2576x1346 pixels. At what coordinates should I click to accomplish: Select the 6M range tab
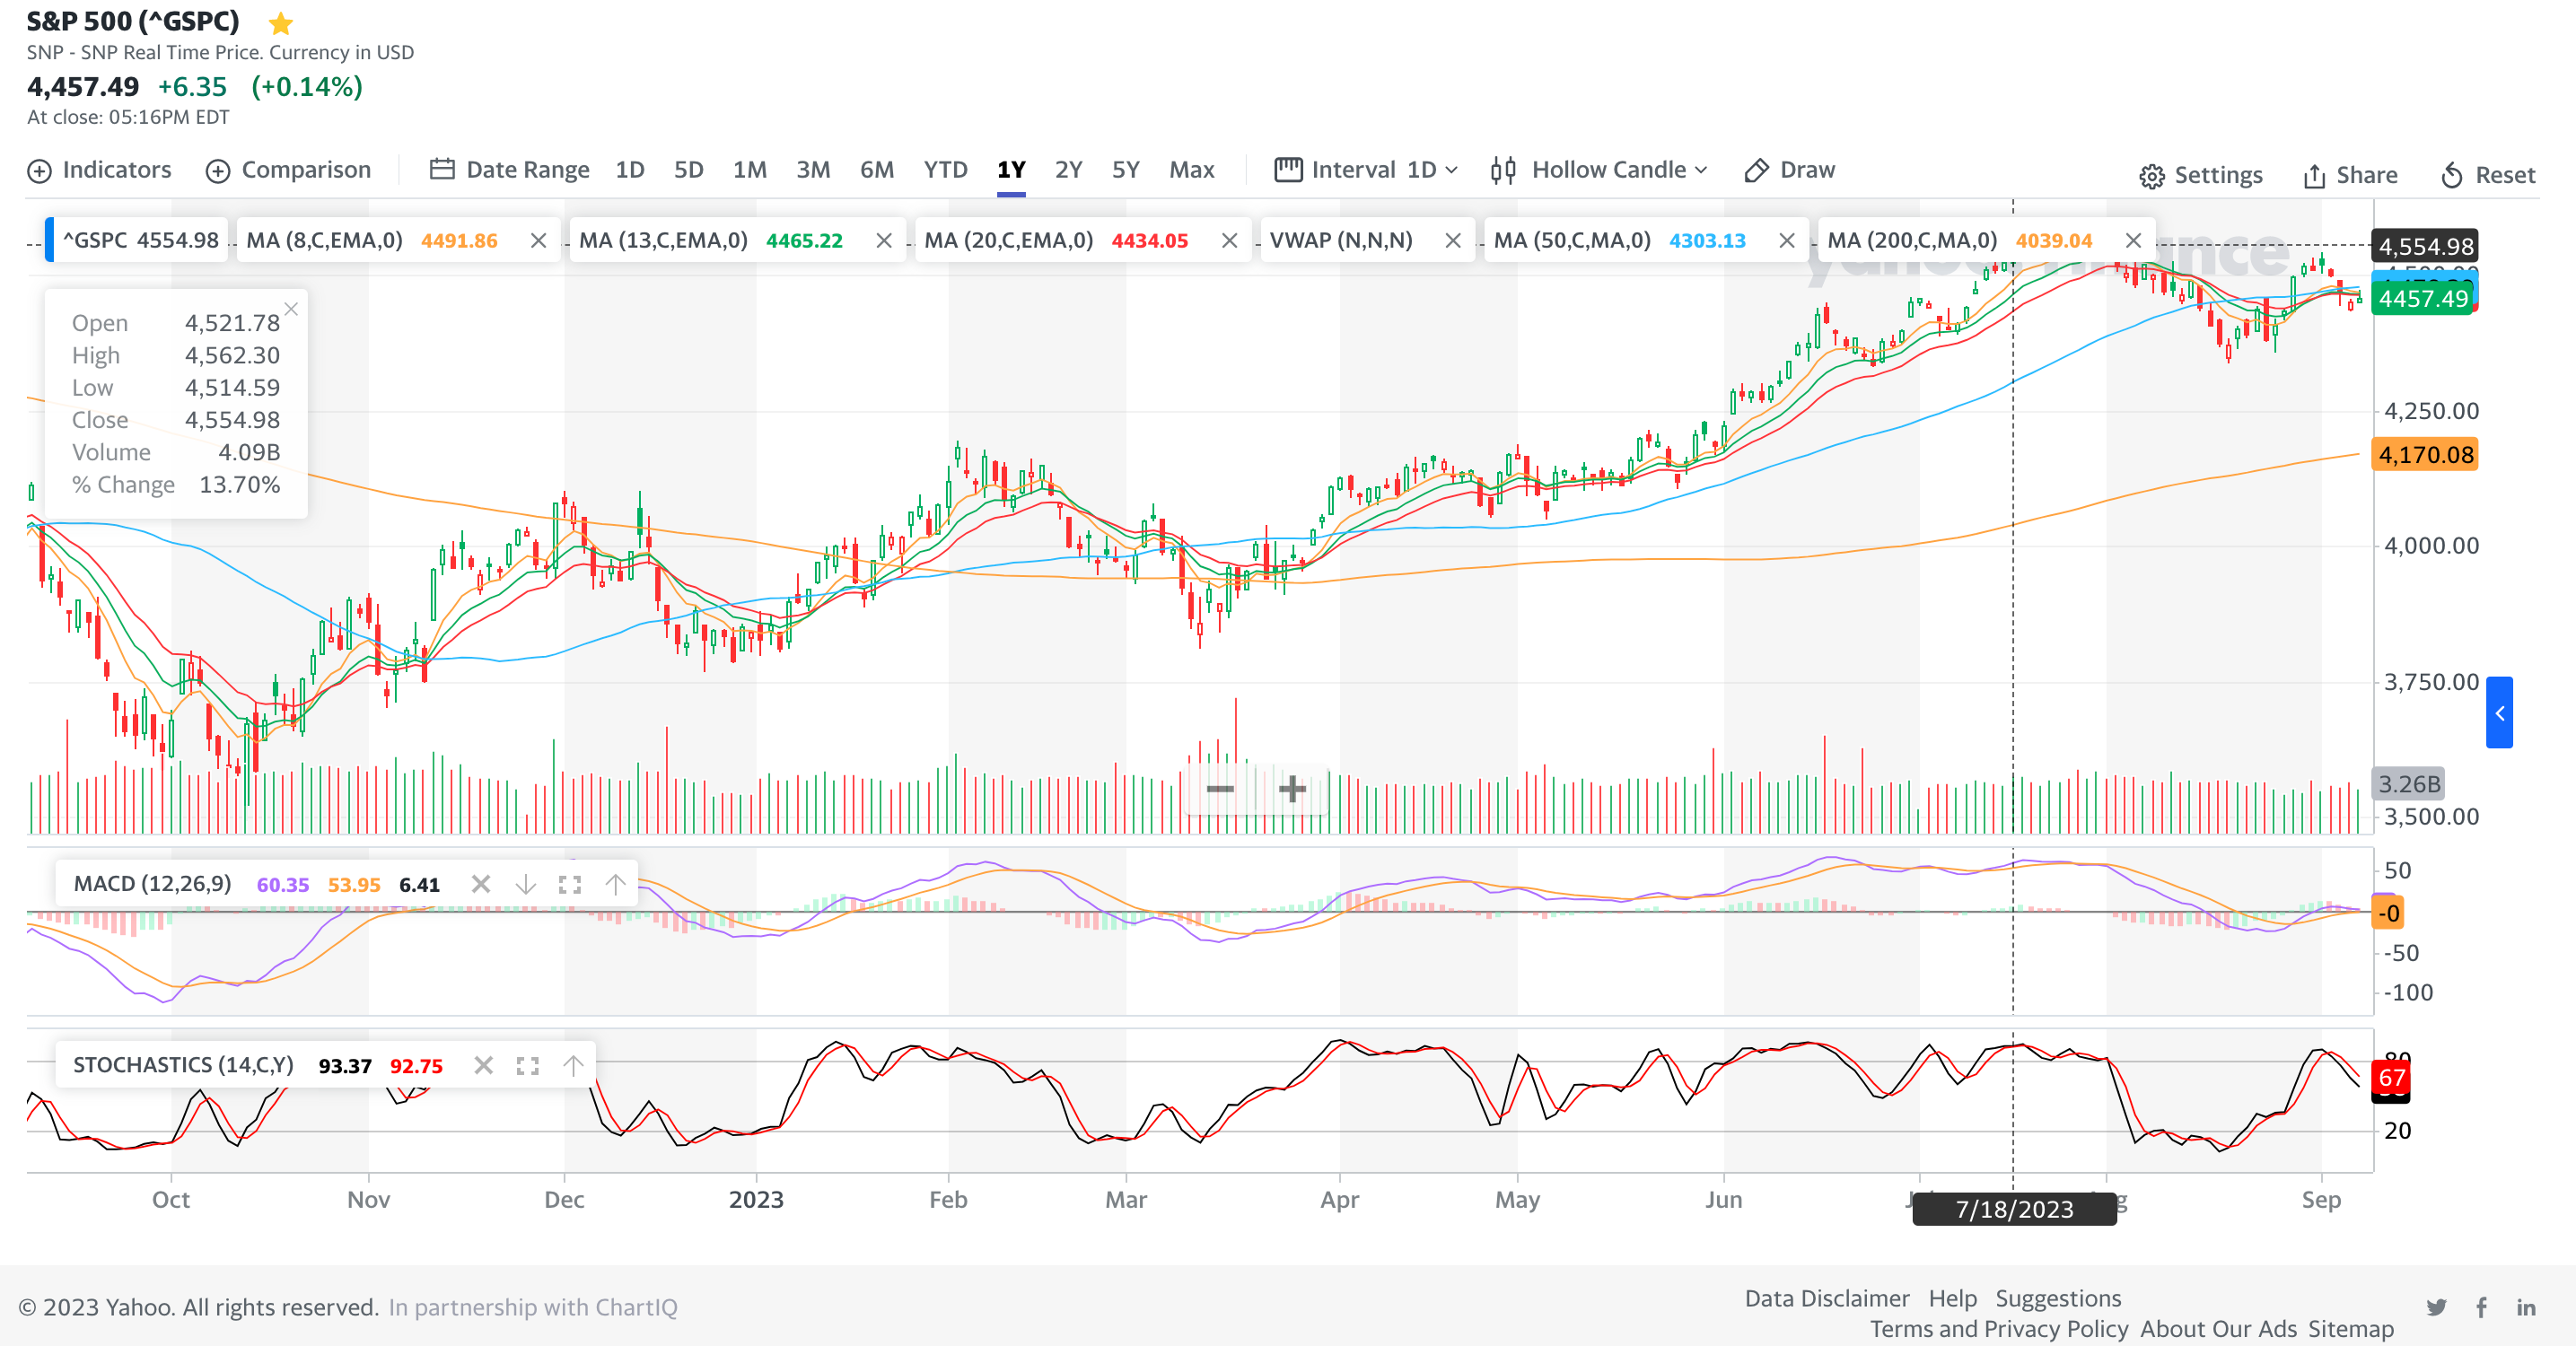click(x=877, y=170)
